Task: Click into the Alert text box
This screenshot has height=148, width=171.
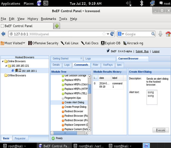Action: pos(152,97)
